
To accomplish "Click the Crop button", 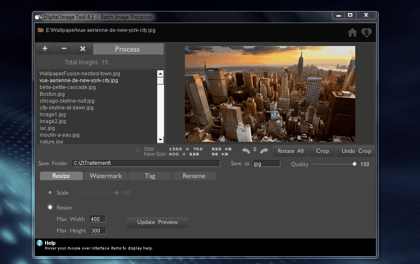I will [x=322, y=151].
